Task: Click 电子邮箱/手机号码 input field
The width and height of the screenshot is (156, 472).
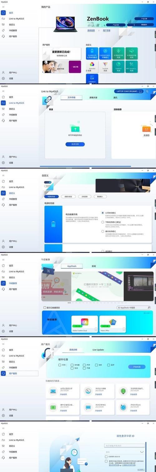Action: tap(124, 446)
